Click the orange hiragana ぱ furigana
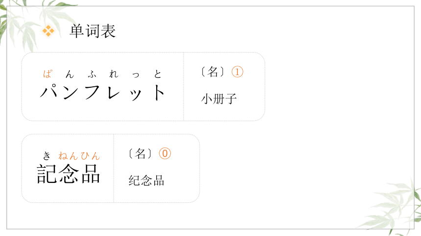The width and height of the screenshot is (421, 236). pyautogui.click(x=47, y=74)
